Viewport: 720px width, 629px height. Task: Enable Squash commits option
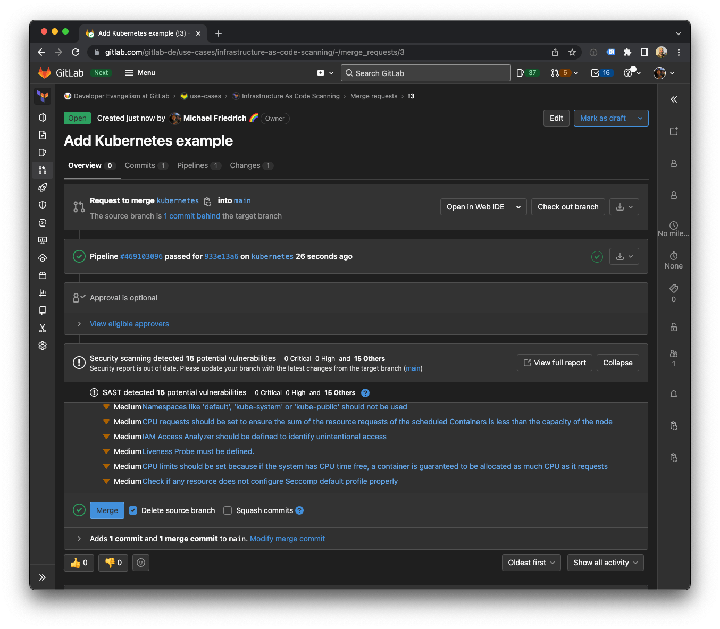tap(228, 510)
